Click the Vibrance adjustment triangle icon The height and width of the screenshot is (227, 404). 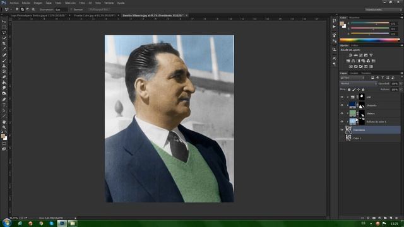click(x=371, y=55)
